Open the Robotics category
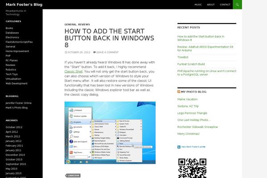 (x=11, y=69)
